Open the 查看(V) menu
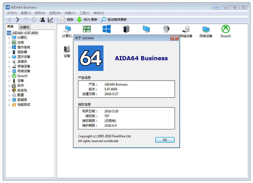 tap(26, 13)
